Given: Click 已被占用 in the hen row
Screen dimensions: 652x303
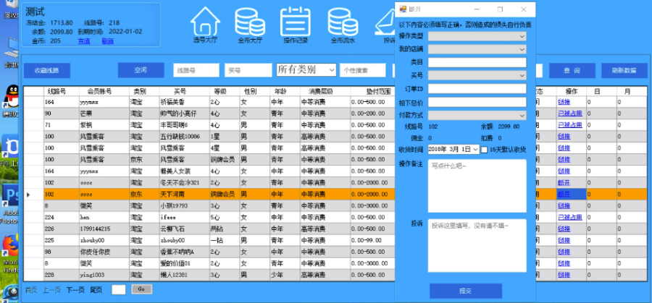Looking at the screenshot, I should (x=569, y=218).
